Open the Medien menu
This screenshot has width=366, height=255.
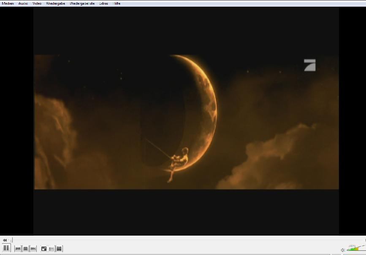[8, 3]
